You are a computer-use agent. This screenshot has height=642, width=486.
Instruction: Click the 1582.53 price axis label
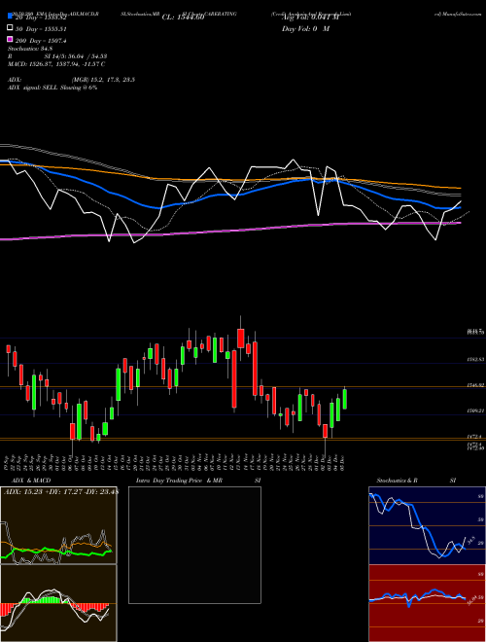[475, 359]
